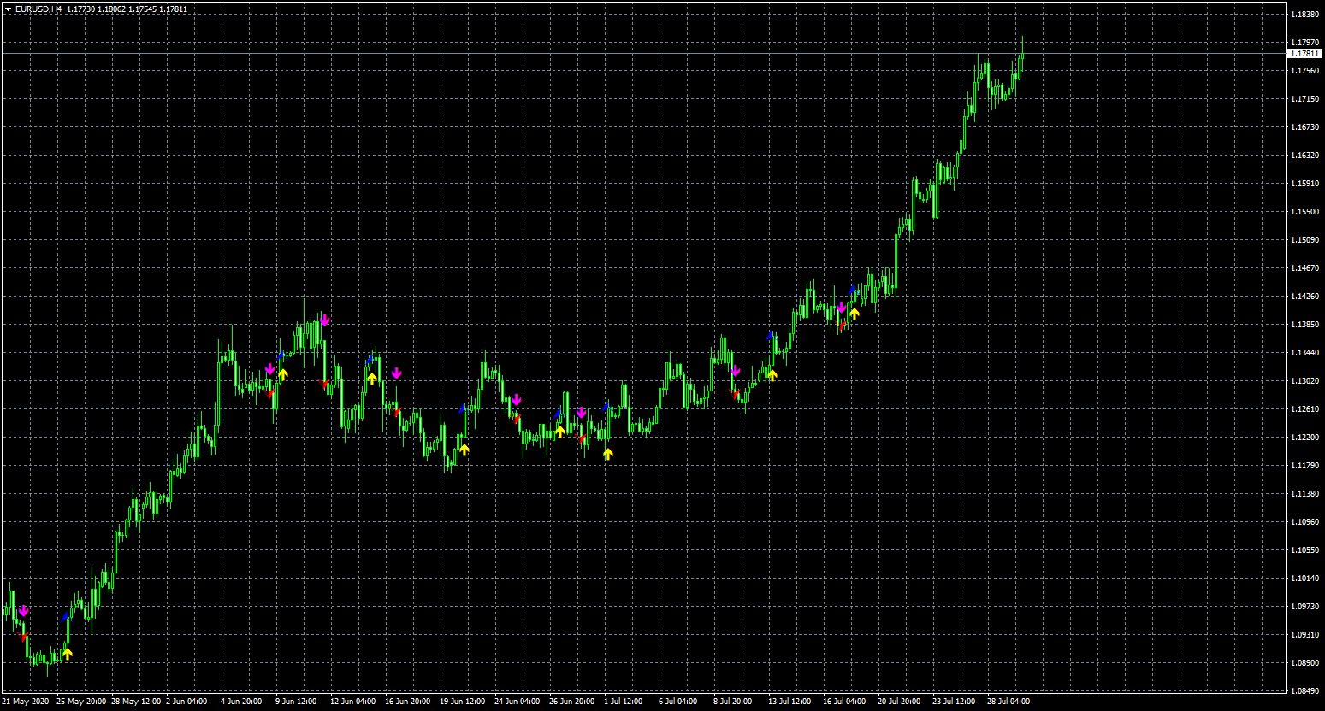Image resolution: width=1325 pixels, height=711 pixels.
Task: Click the 16 Jul 04:00 time label
Action: [x=845, y=702]
